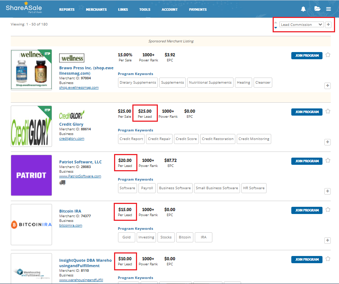Open bitcoinira.com link
Image resolution: width=339 pixels, height=284 pixels.
[71, 225]
